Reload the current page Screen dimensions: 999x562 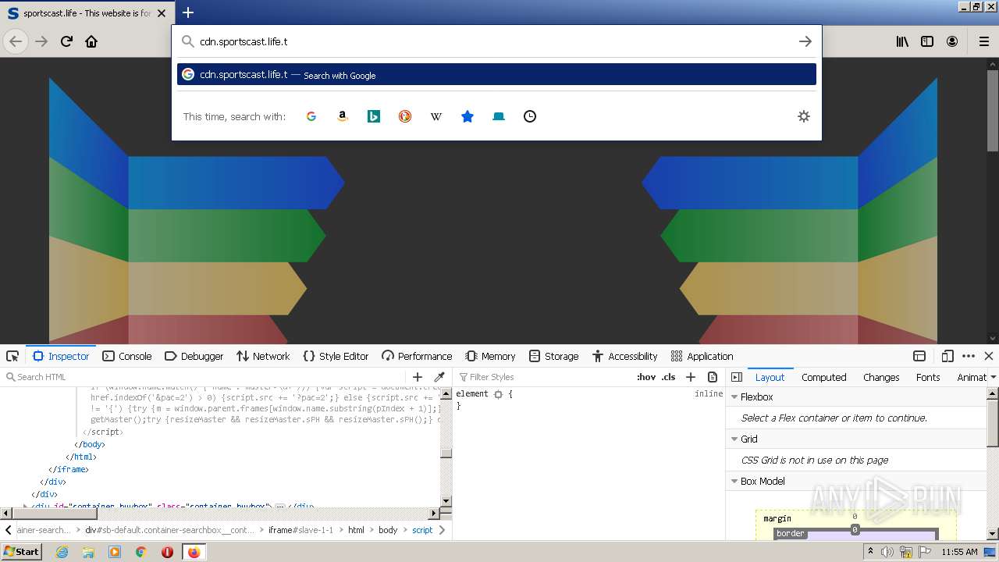66,41
